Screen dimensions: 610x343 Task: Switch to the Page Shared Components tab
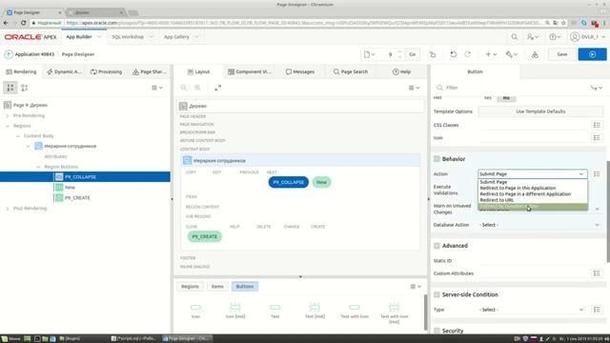coord(150,72)
